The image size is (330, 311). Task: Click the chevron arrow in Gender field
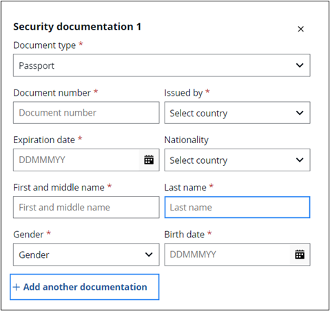click(149, 255)
